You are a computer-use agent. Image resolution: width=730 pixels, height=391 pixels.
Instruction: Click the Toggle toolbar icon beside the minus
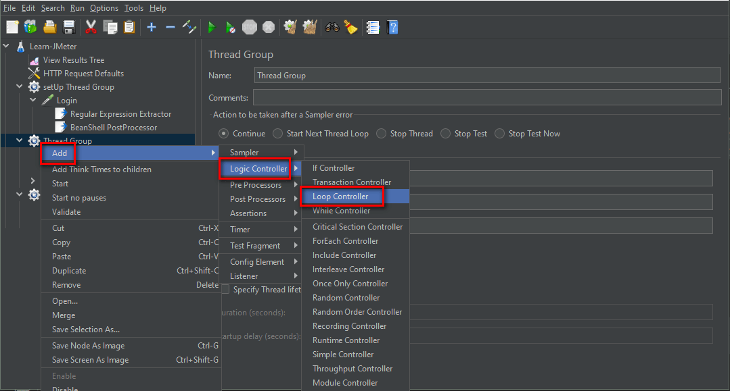coord(189,27)
